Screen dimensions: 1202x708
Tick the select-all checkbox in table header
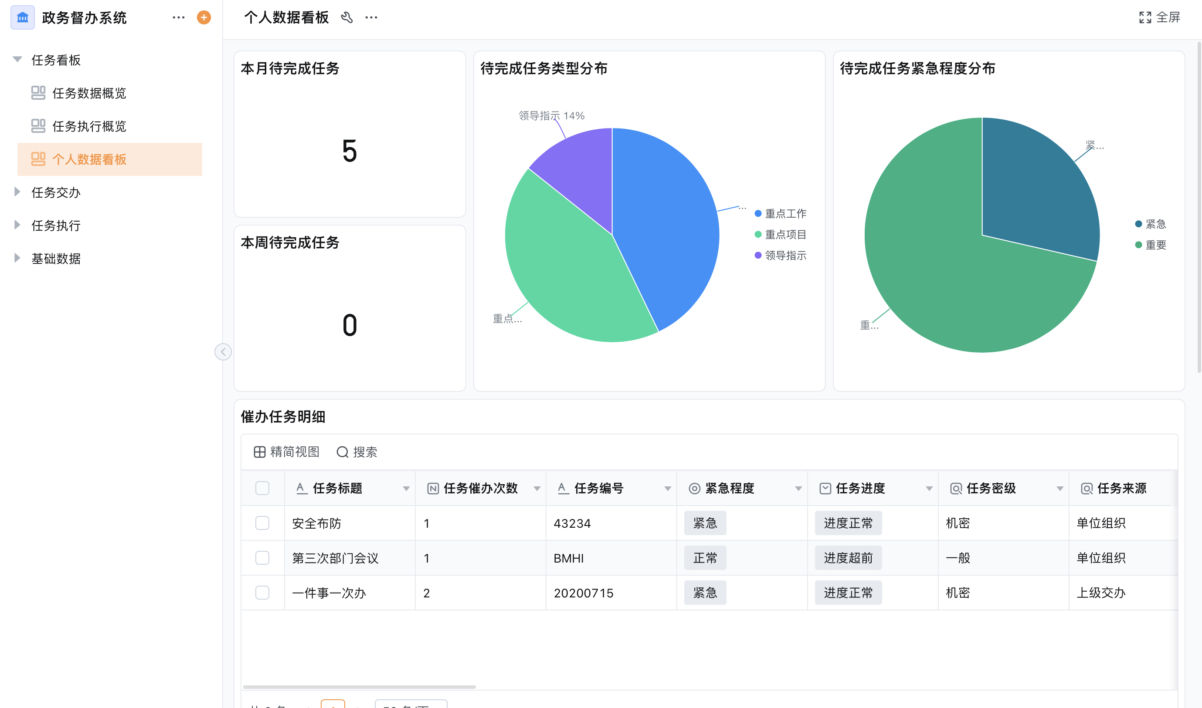262,488
